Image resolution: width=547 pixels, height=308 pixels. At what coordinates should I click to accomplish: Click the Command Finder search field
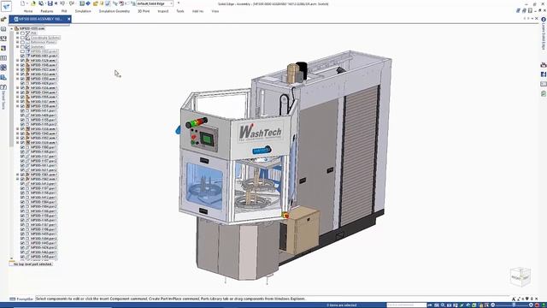tap(406, 305)
